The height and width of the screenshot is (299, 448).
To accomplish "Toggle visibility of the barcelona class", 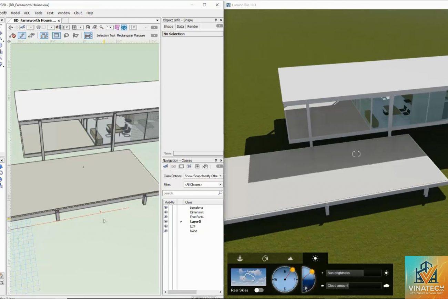I will click(x=166, y=208).
